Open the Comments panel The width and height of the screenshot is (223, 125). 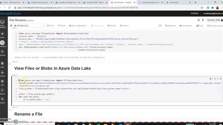(x=185, y=26)
